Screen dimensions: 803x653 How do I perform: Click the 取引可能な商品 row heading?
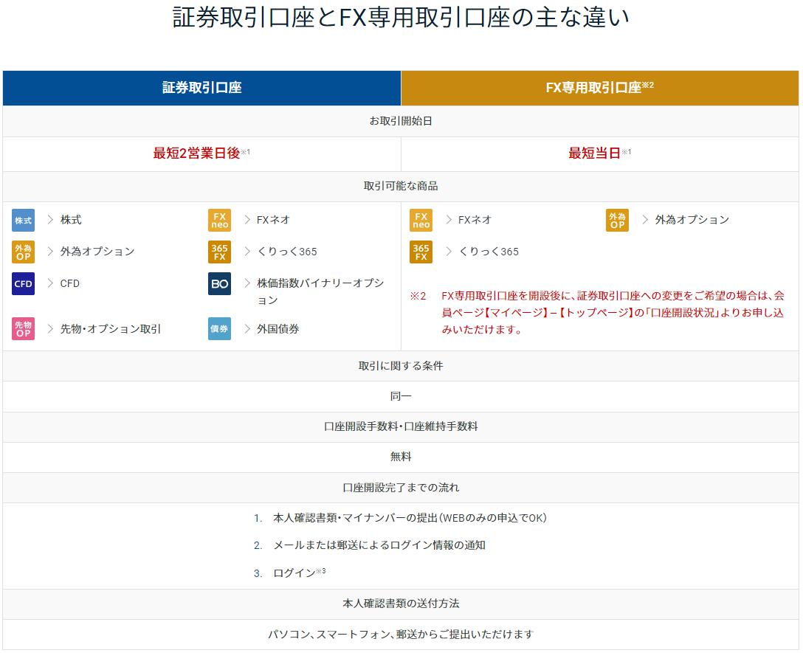[401, 186]
